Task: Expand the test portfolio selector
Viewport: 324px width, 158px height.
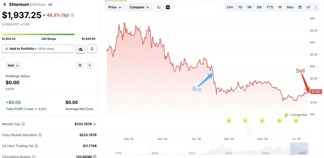Action: coord(13,65)
